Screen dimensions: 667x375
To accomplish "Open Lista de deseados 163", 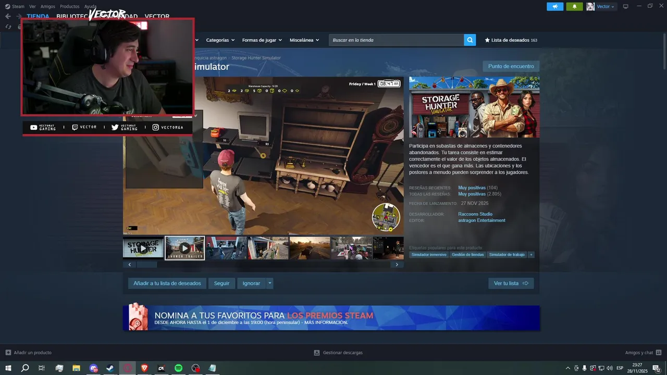I will [511, 40].
